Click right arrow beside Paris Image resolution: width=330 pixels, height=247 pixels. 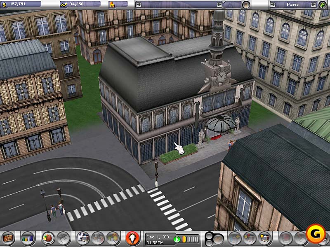point(313,5)
